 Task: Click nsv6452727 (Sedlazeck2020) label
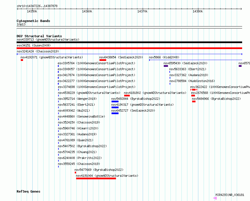[133, 111]
